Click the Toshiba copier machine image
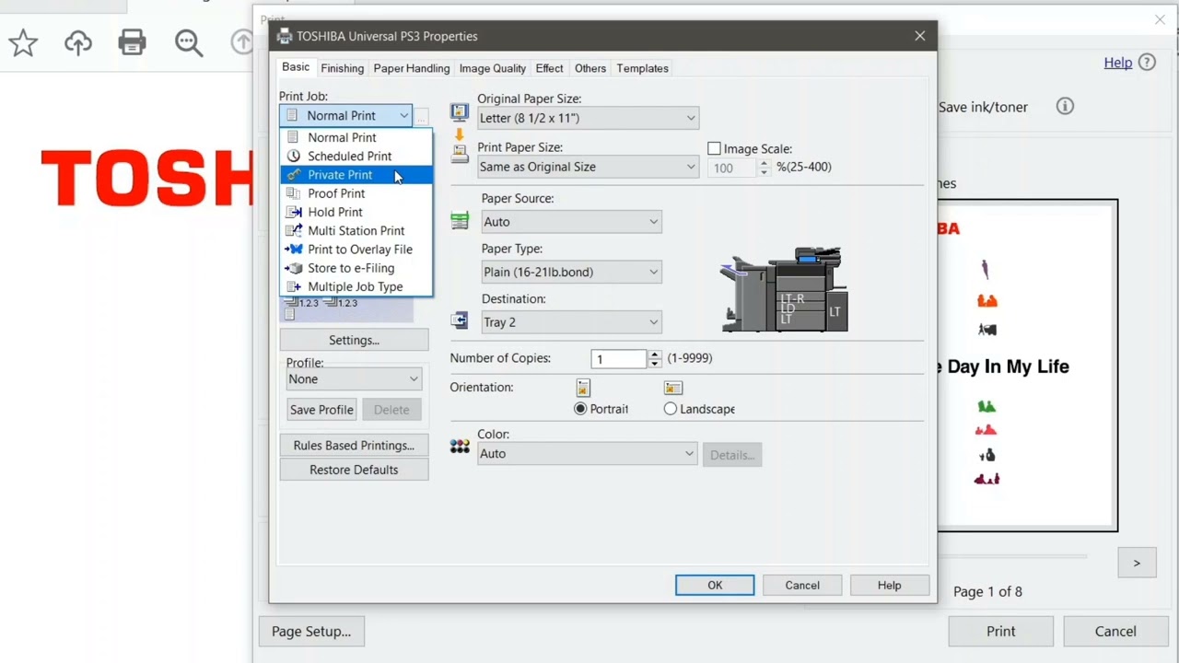 coord(785,289)
